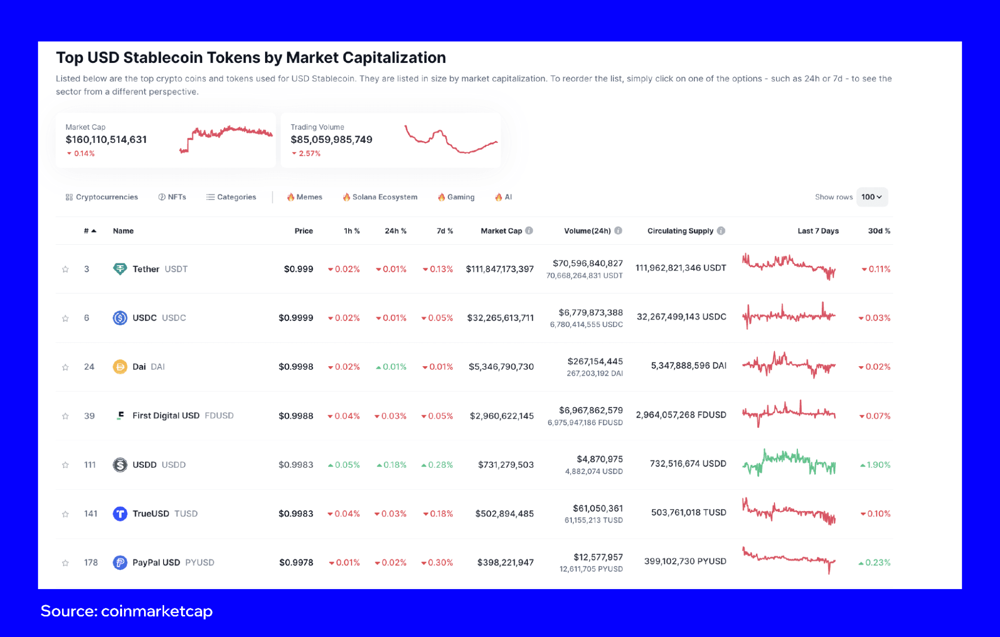The width and height of the screenshot is (1000, 637).
Task: Click the NFTs circle icon
Action: [162, 197]
